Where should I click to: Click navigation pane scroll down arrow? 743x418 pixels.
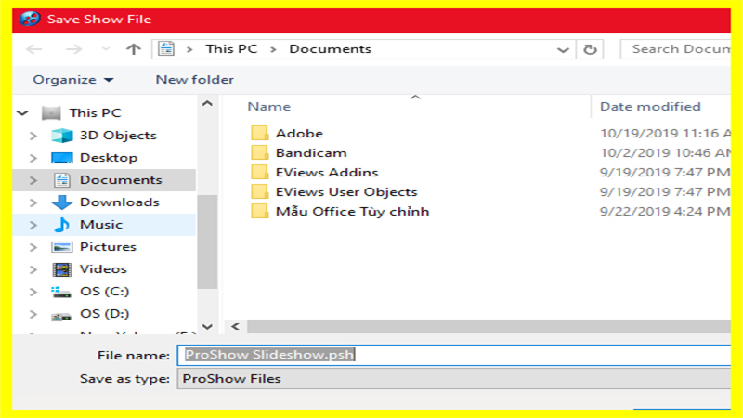(x=207, y=326)
